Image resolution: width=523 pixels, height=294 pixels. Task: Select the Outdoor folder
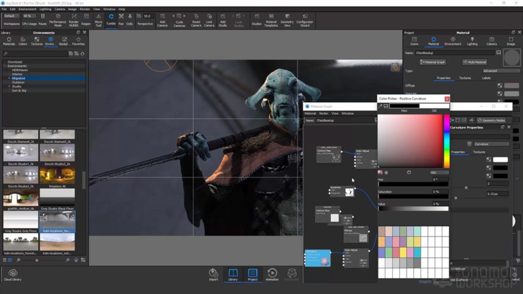click(x=18, y=82)
